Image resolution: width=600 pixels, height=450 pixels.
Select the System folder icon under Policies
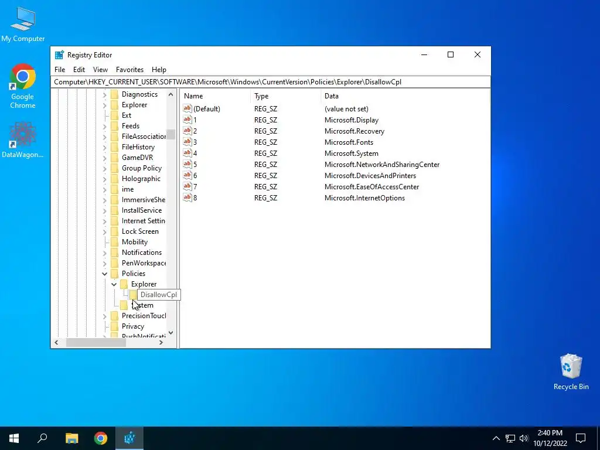click(124, 305)
